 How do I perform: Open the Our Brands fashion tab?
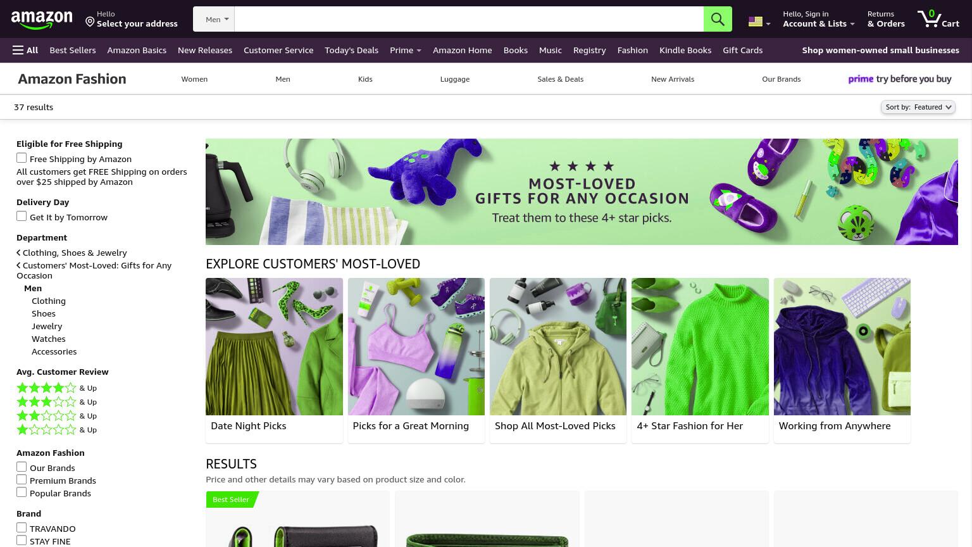[782, 79]
